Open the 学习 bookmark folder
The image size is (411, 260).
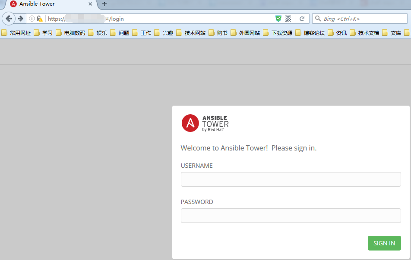(44, 33)
